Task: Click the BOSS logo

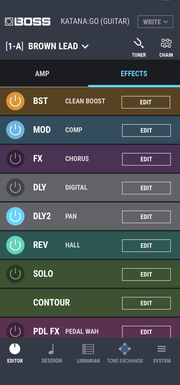Action: click(x=27, y=22)
